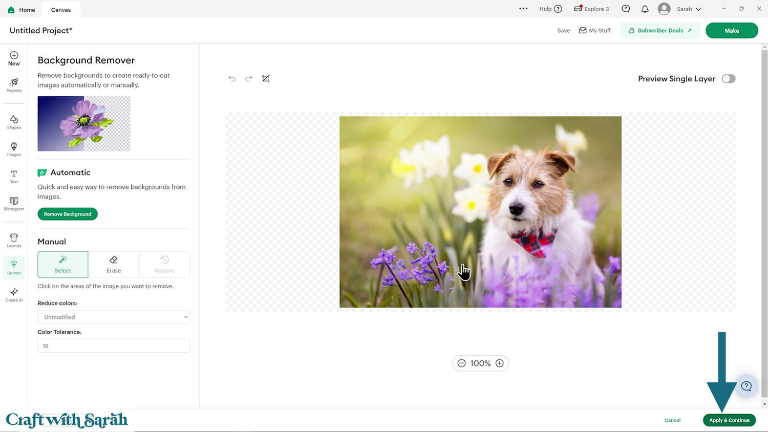Open the Monogram tool in sidebar
The image size is (768, 432).
coord(14,203)
